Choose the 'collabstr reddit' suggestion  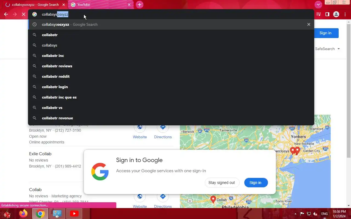171,76
